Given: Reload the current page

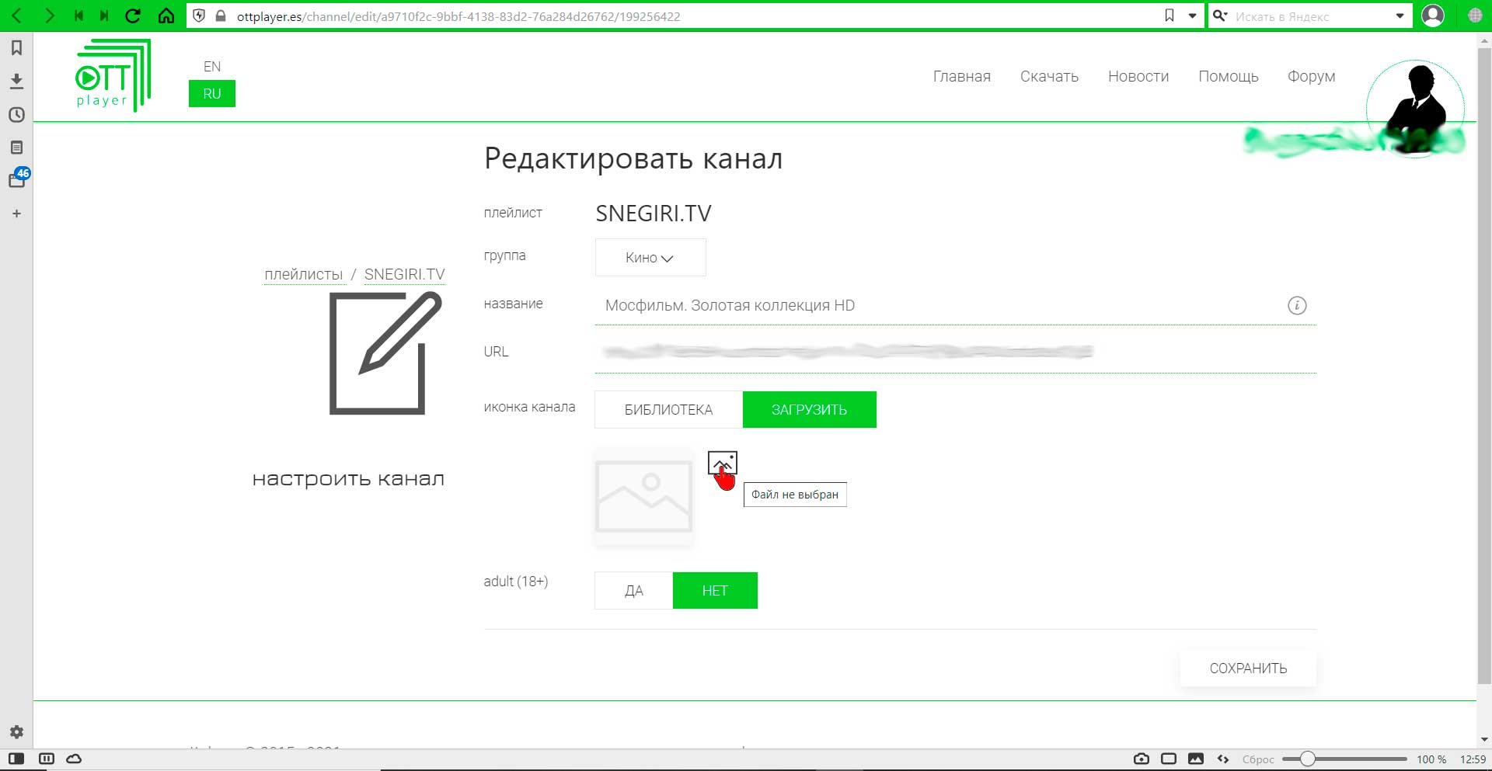Looking at the screenshot, I should [x=133, y=16].
